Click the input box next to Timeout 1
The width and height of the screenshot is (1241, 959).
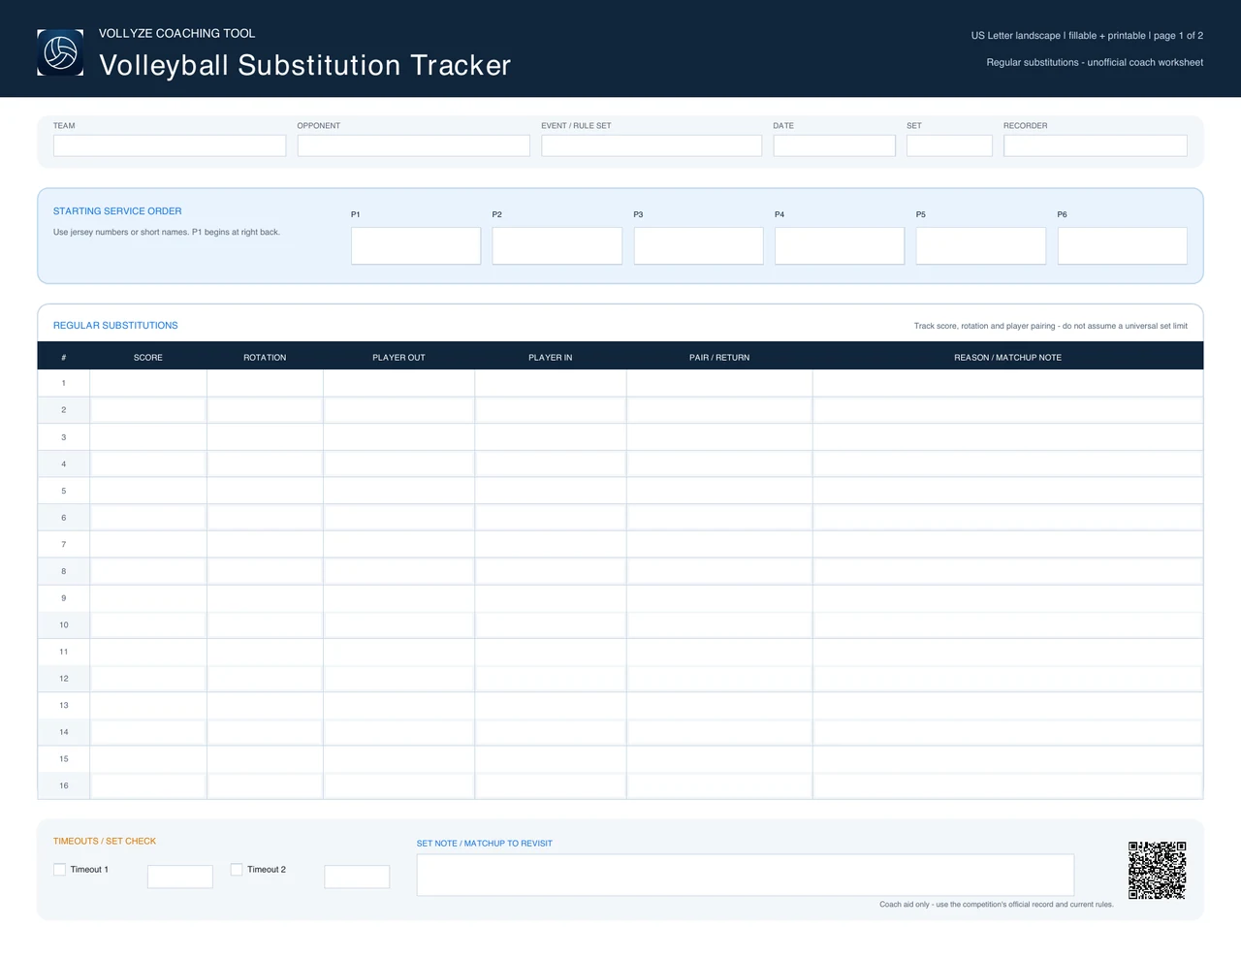179,877
